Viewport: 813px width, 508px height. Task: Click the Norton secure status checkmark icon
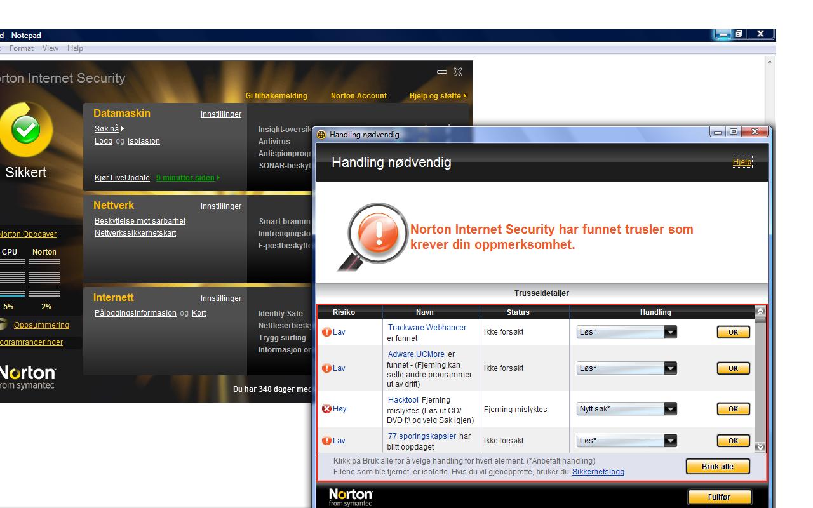click(x=26, y=130)
